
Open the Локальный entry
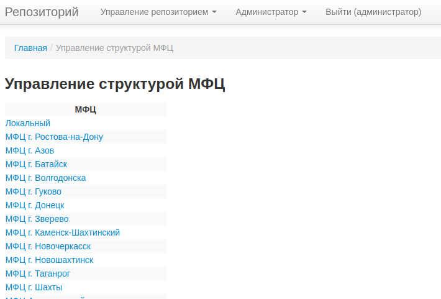tap(28, 123)
